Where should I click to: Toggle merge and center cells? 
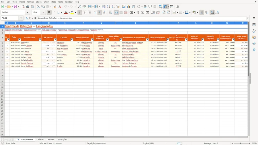(x=116, y=12)
